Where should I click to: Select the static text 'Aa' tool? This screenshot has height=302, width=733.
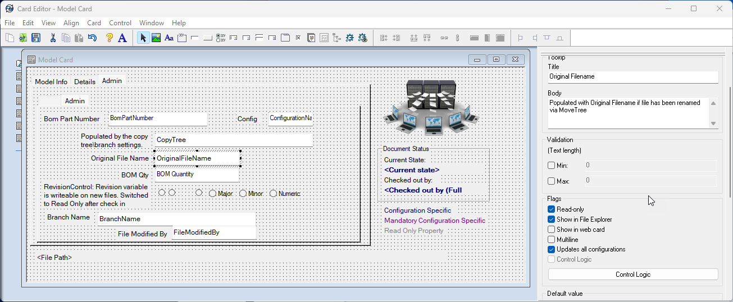click(169, 38)
